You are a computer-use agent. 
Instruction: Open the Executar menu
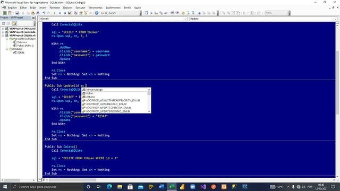80,7
